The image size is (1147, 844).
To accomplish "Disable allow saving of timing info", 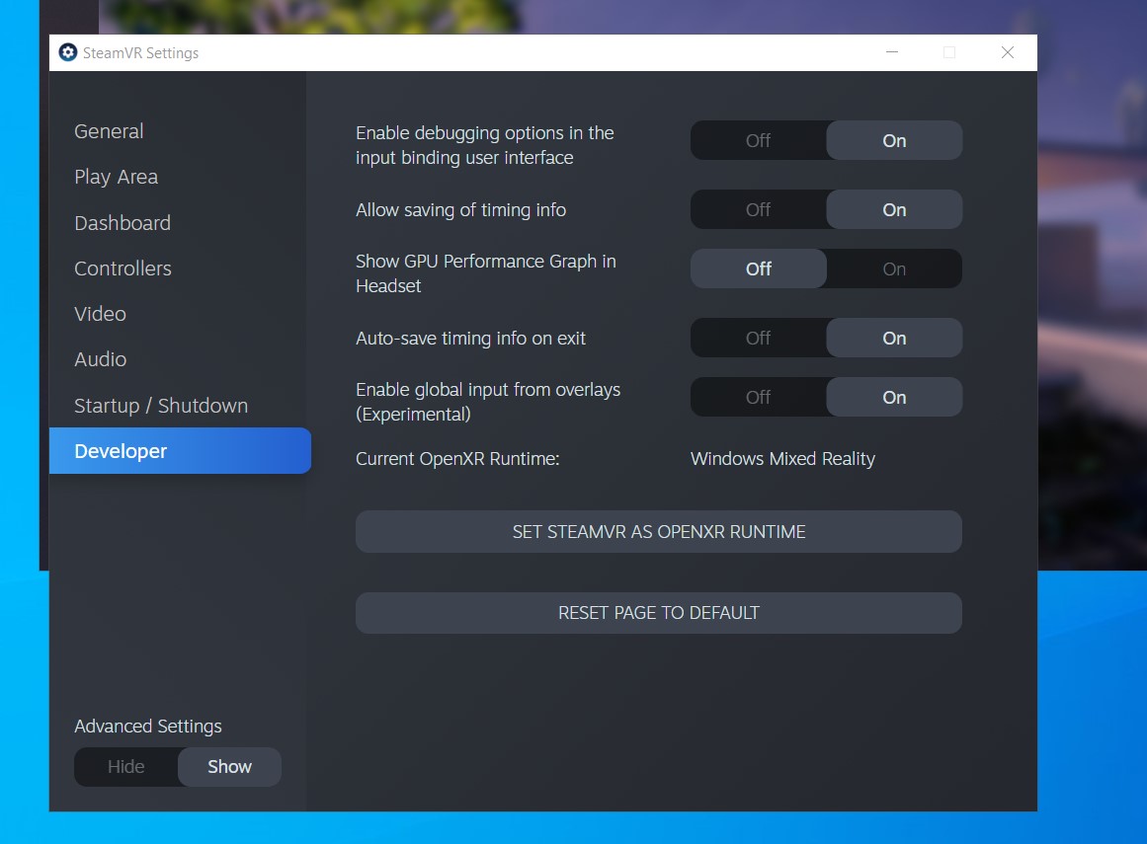I will click(x=758, y=210).
